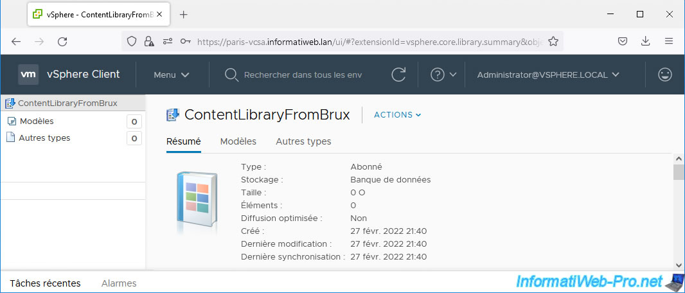The height and width of the screenshot is (293, 685).
Task: Click the Autres types file icon in sidebar
Action: click(x=10, y=138)
